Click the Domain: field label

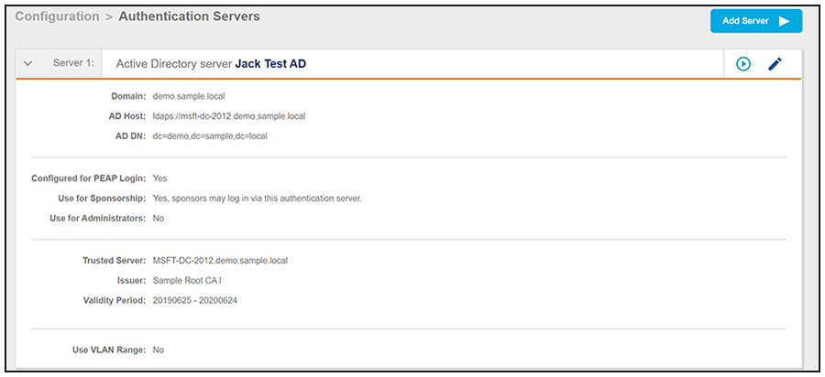click(128, 97)
